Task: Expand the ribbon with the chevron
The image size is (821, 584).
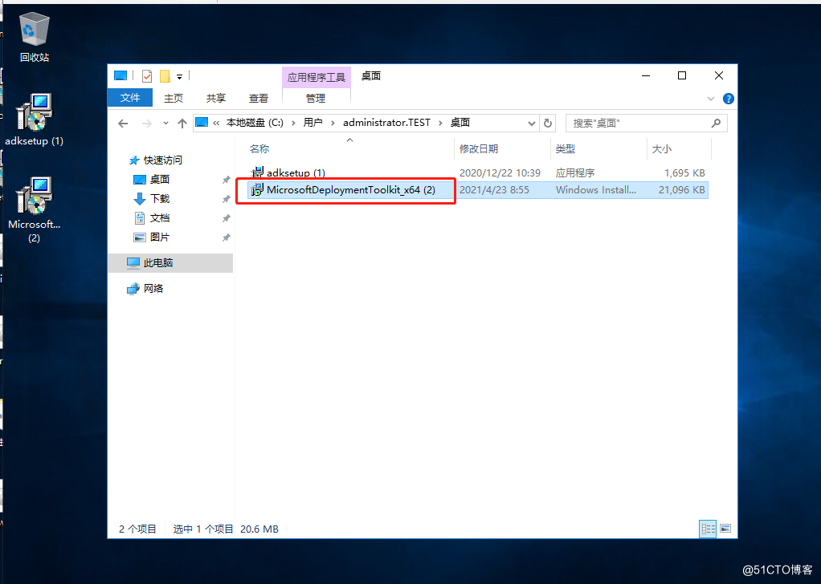Action: click(710, 99)
